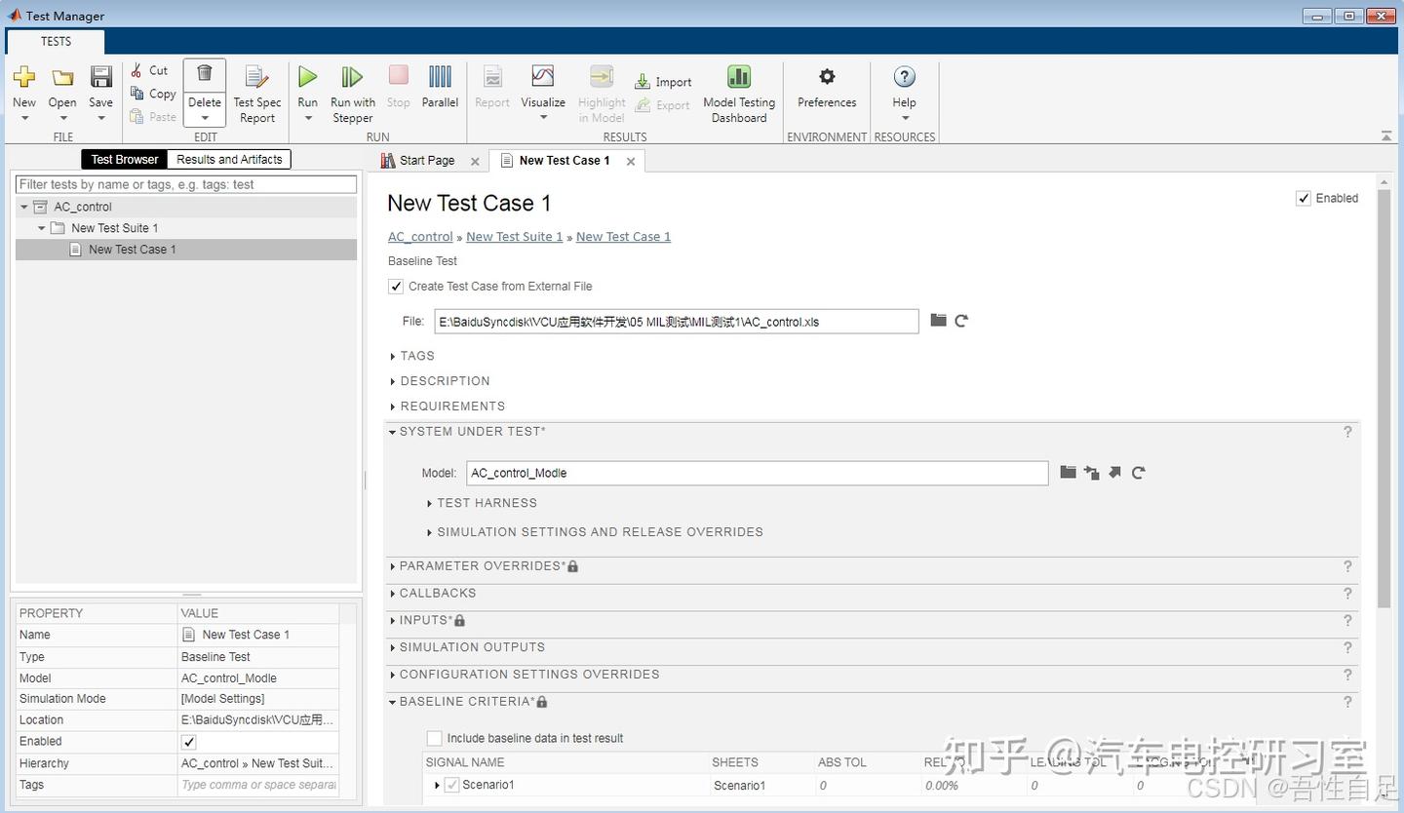Open the Start Page tab
The width and height of the screenshot is (1404, 813).
click(x=426, y=160)
